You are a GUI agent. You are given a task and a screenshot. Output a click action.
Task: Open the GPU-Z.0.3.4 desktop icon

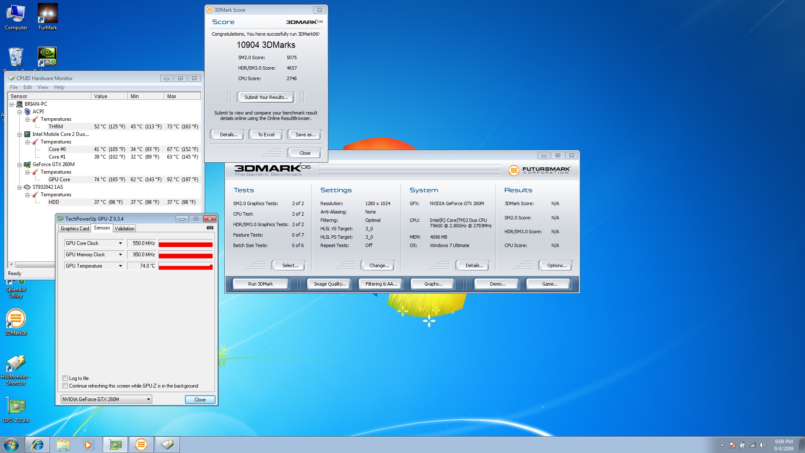tap(16, 410)
